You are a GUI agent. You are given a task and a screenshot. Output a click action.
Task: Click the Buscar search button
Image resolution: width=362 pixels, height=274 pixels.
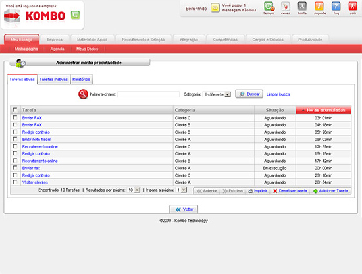(x=249, y=94)
